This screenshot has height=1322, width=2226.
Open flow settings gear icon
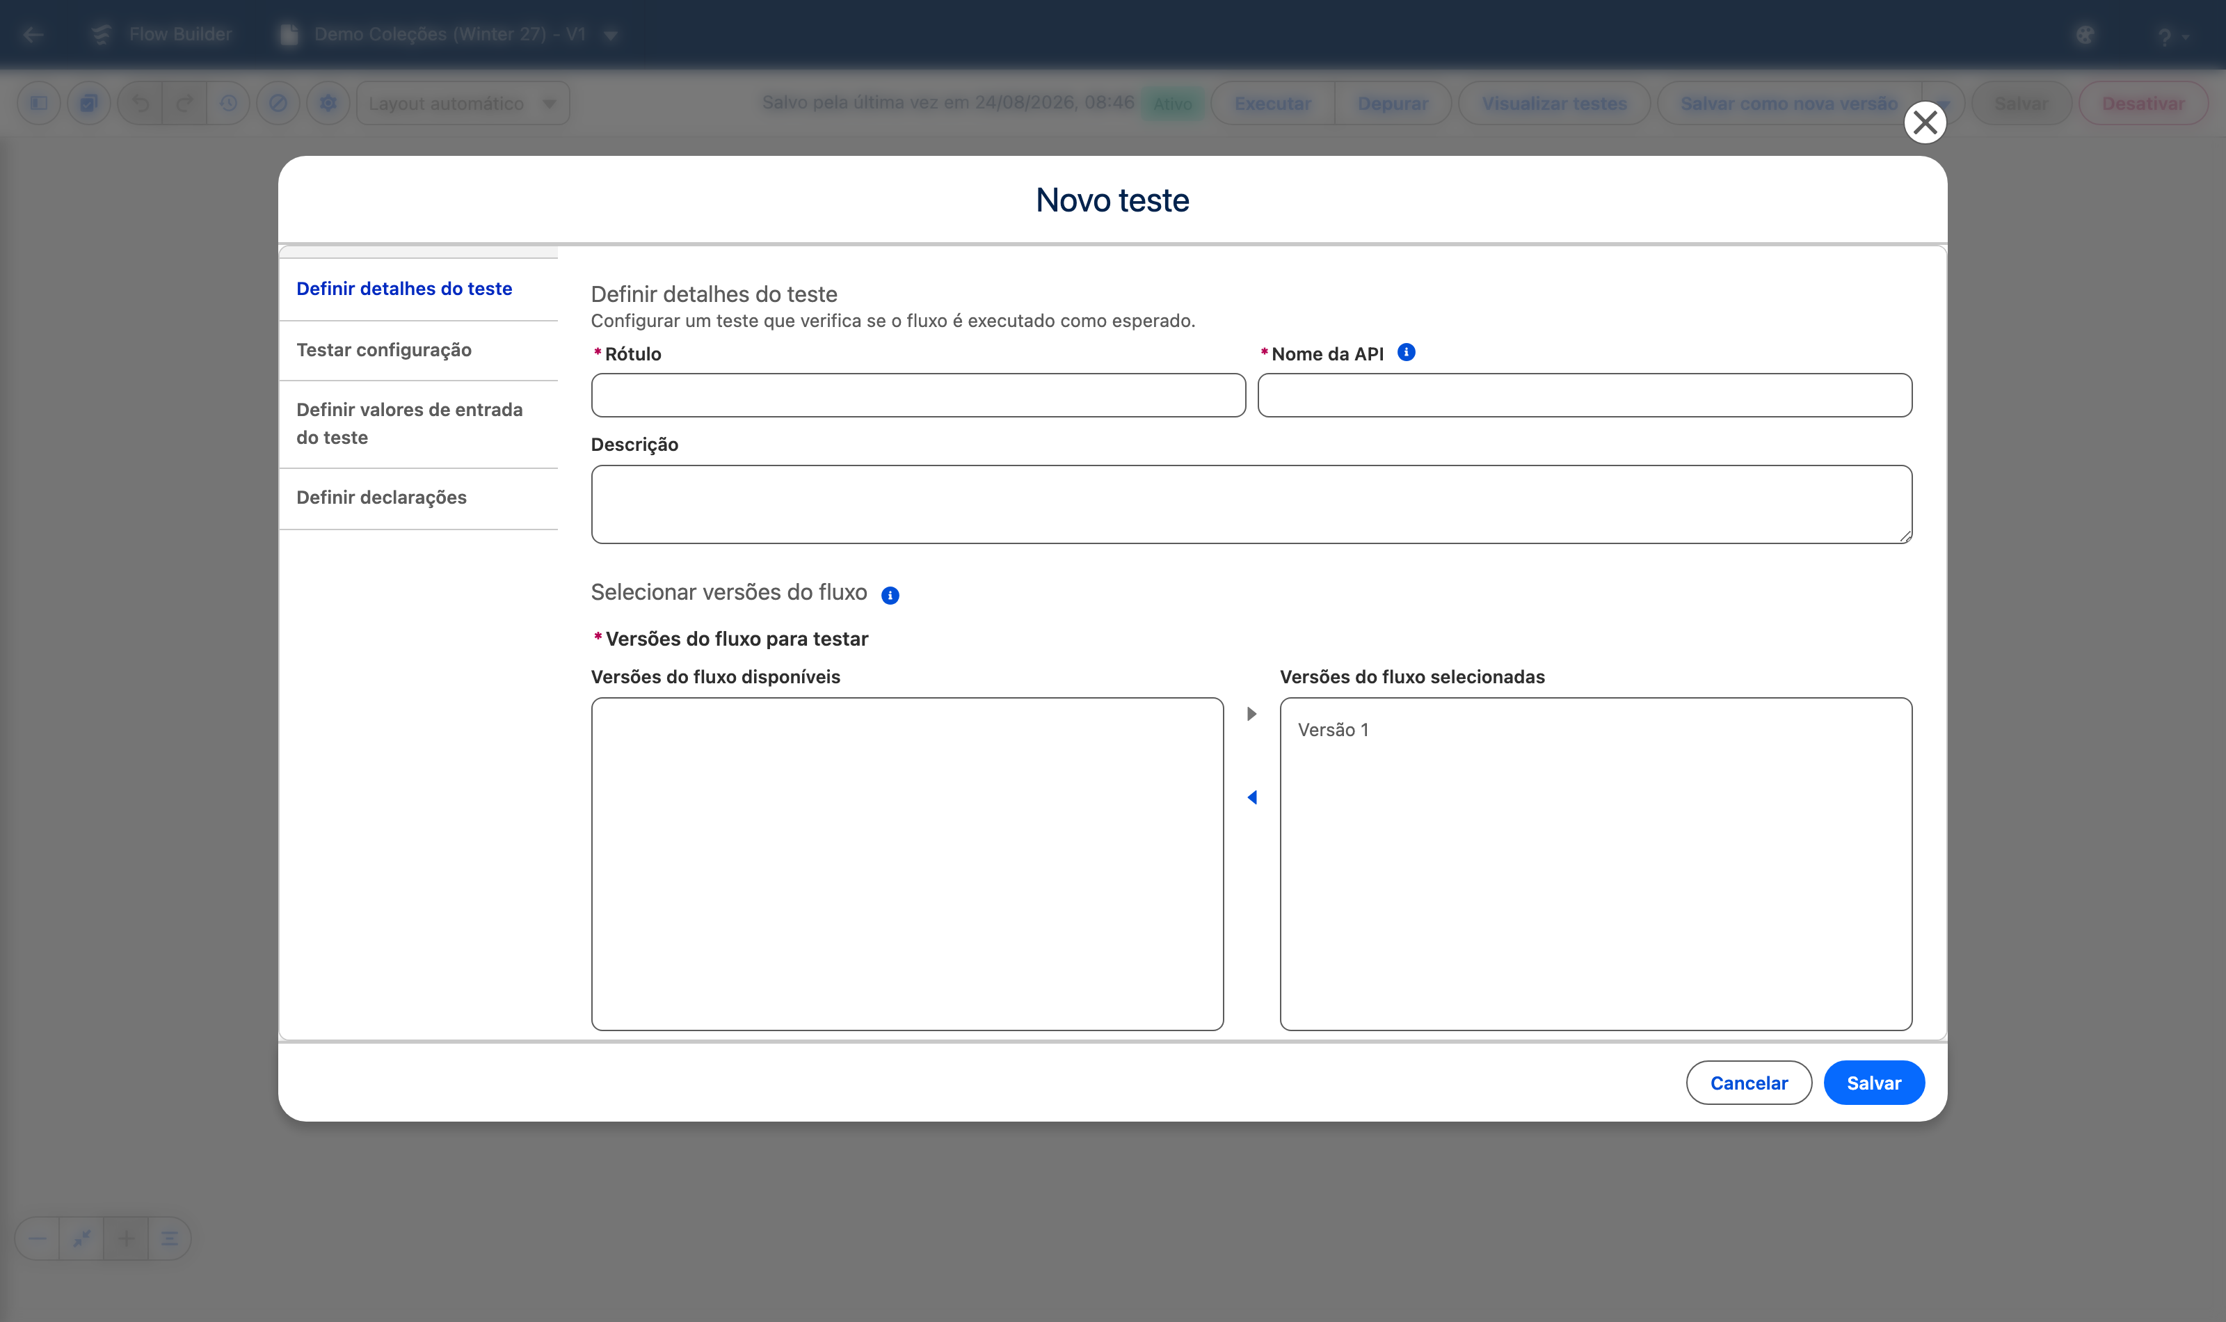pyautogui.click(x=328, y=104)
